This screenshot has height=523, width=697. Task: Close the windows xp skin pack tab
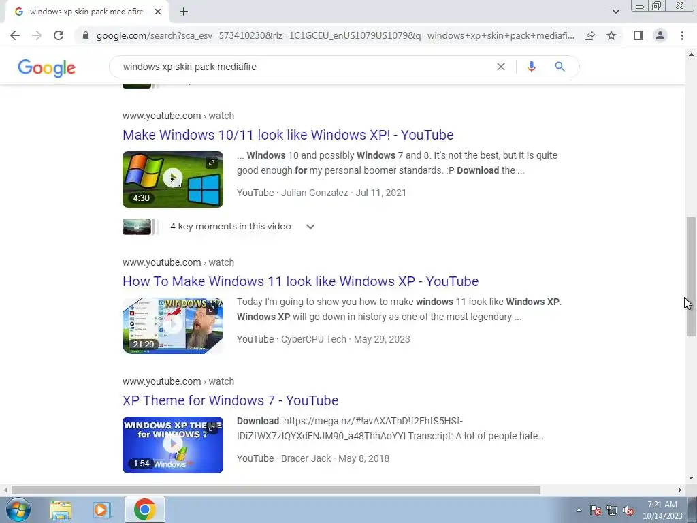(158, 12)
